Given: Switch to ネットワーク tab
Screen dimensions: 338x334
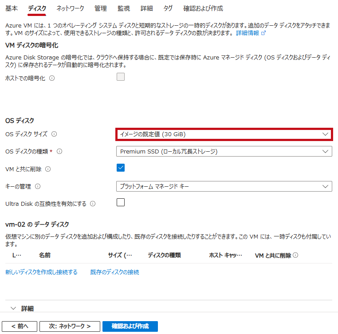Looking at the screenshot, I should point(70,8).
